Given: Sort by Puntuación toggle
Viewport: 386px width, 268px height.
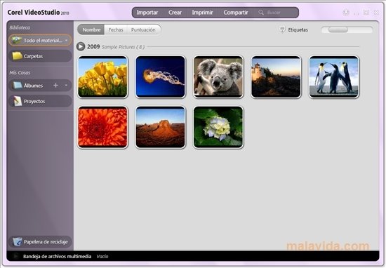Looking at the screenshot, I should coord(143,29).
